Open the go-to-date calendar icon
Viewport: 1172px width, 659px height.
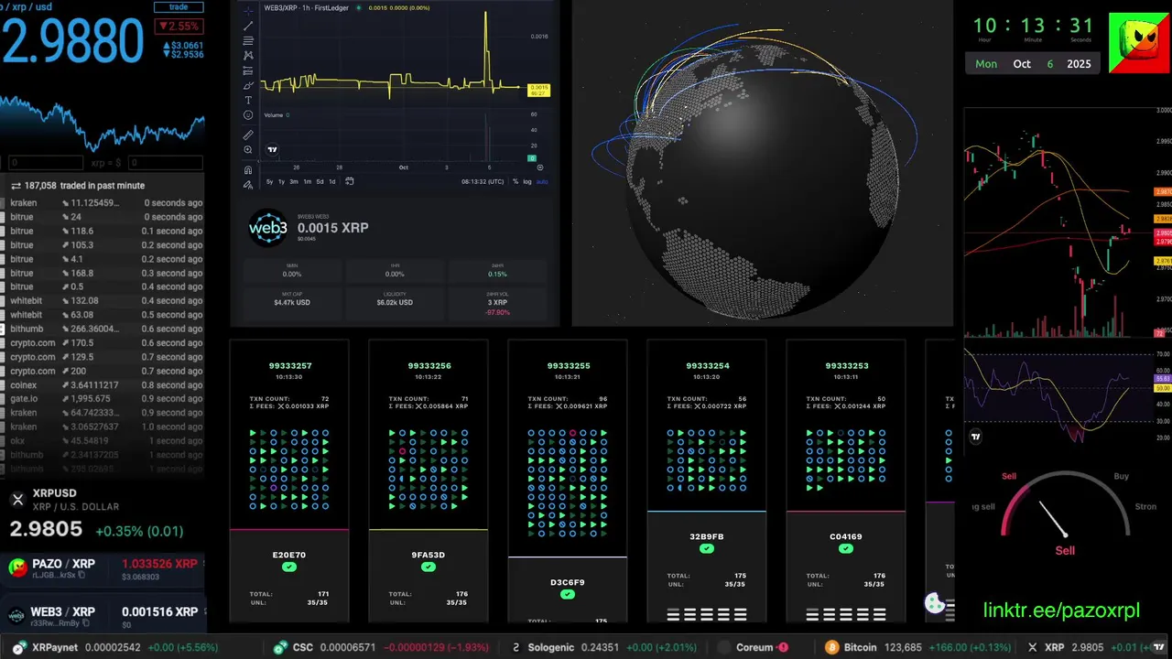pyautogui.click(x=350, y=181)
